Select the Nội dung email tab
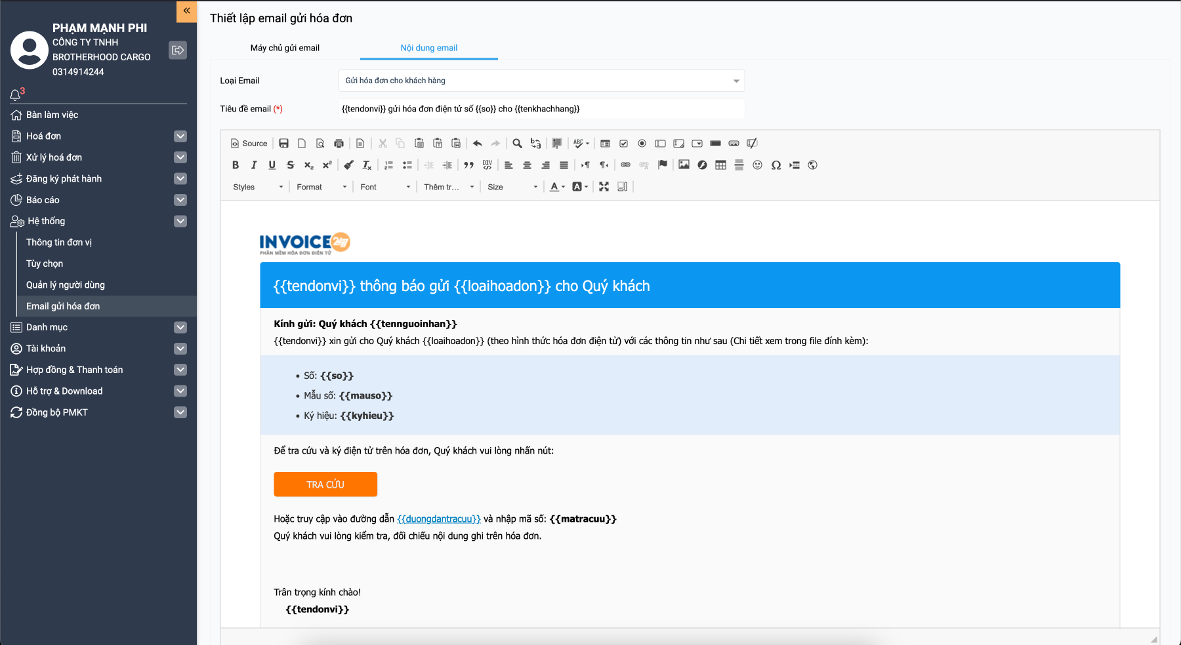Viewport: 1181px width, 645px height. tap(429, 48)
